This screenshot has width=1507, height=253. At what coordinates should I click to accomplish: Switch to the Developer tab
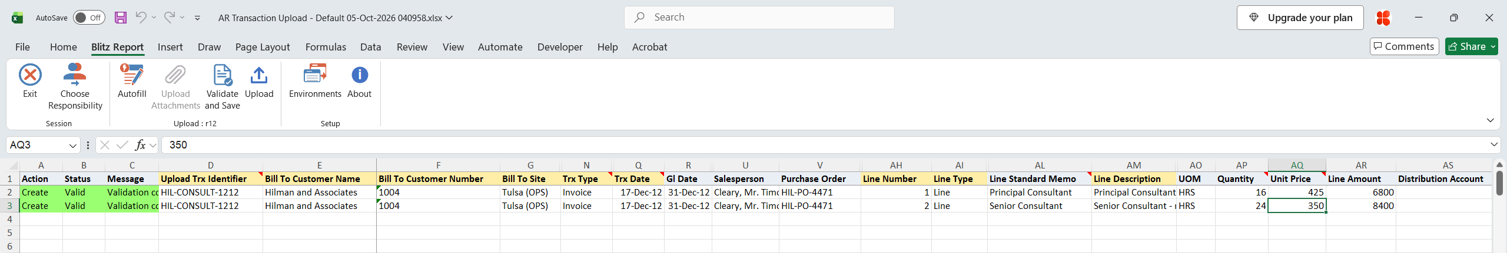560,47
